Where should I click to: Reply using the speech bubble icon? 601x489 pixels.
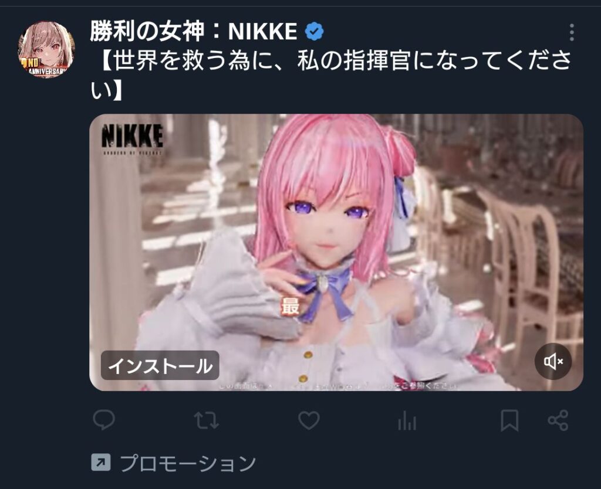pos(104,420)
